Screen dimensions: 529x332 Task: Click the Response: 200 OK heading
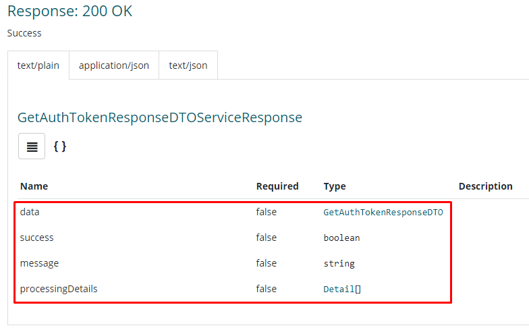tap(69, 11)
